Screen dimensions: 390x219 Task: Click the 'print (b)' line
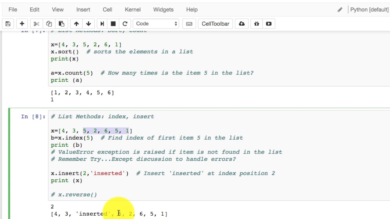point(66,145)
